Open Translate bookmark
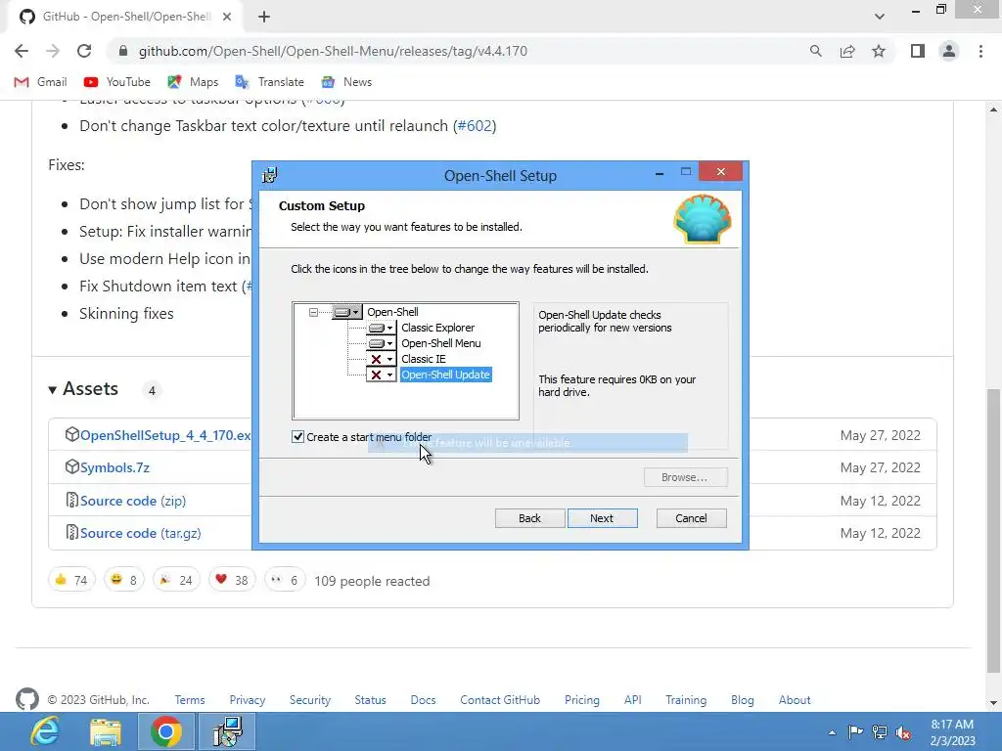1002x751 pixels. [x=270, y=82]
